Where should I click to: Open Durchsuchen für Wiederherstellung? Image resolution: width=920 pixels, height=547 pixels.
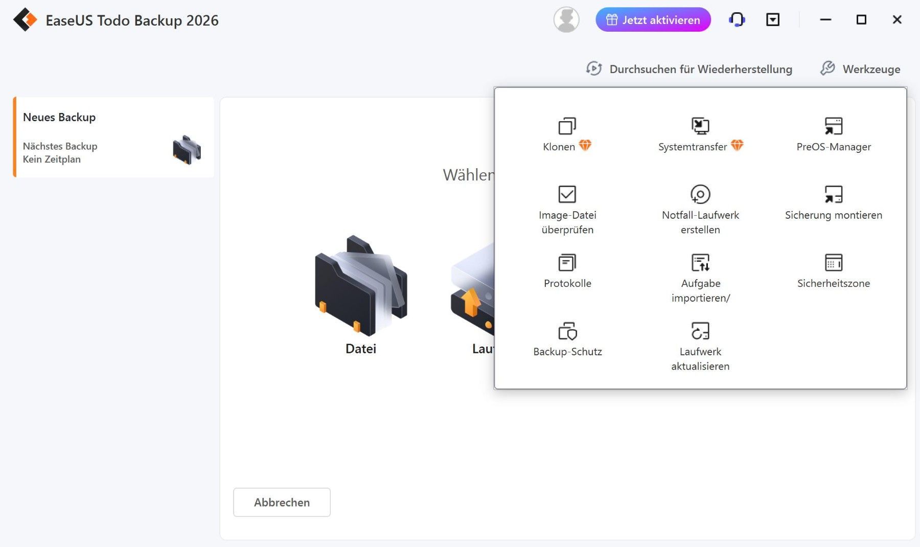[689, 69]
